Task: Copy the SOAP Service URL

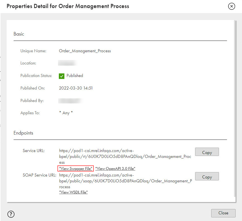Action: tap(207, 176)
